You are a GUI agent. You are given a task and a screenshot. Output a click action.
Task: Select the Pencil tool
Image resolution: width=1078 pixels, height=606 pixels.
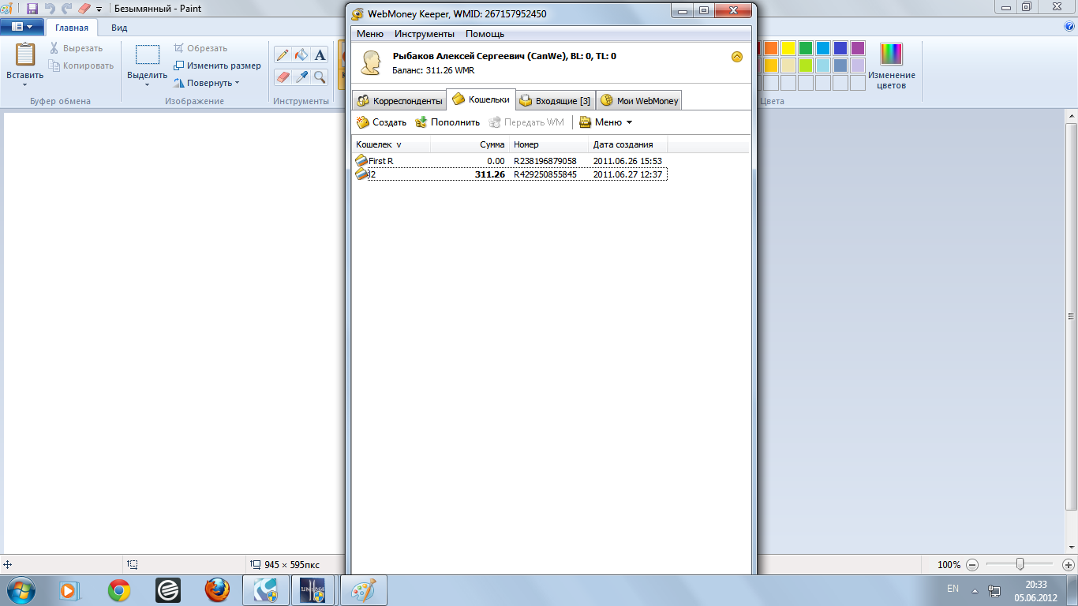(283, 54)
